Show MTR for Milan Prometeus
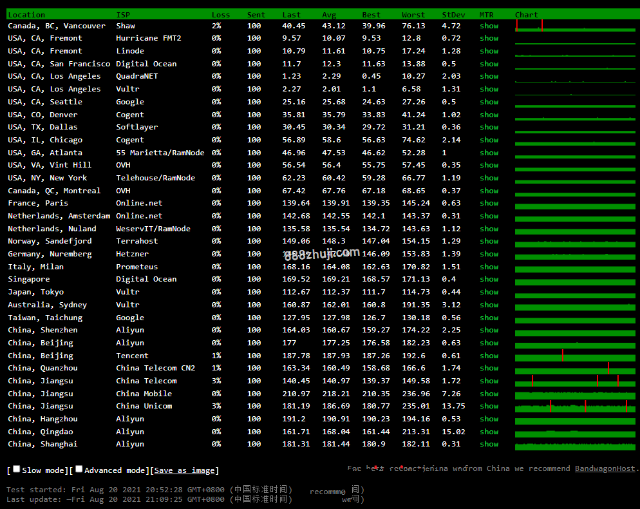Screen dimensions: 640x509 [x=489, y=267]
